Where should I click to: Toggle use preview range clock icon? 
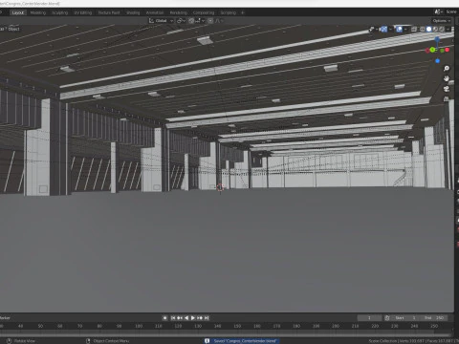(387, 318)
